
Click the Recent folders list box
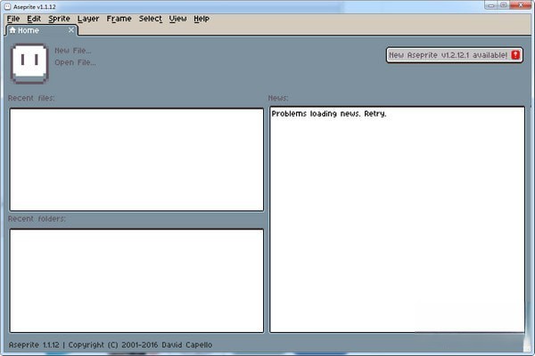(x=136, y=280)
